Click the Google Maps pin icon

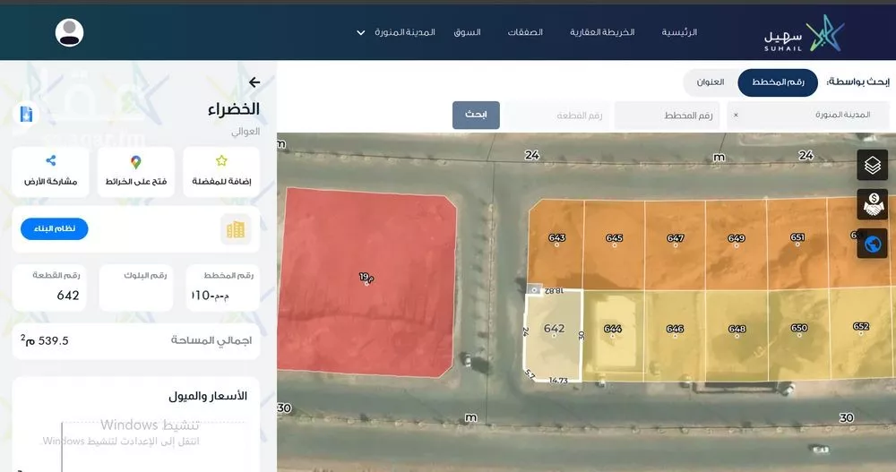136,162
